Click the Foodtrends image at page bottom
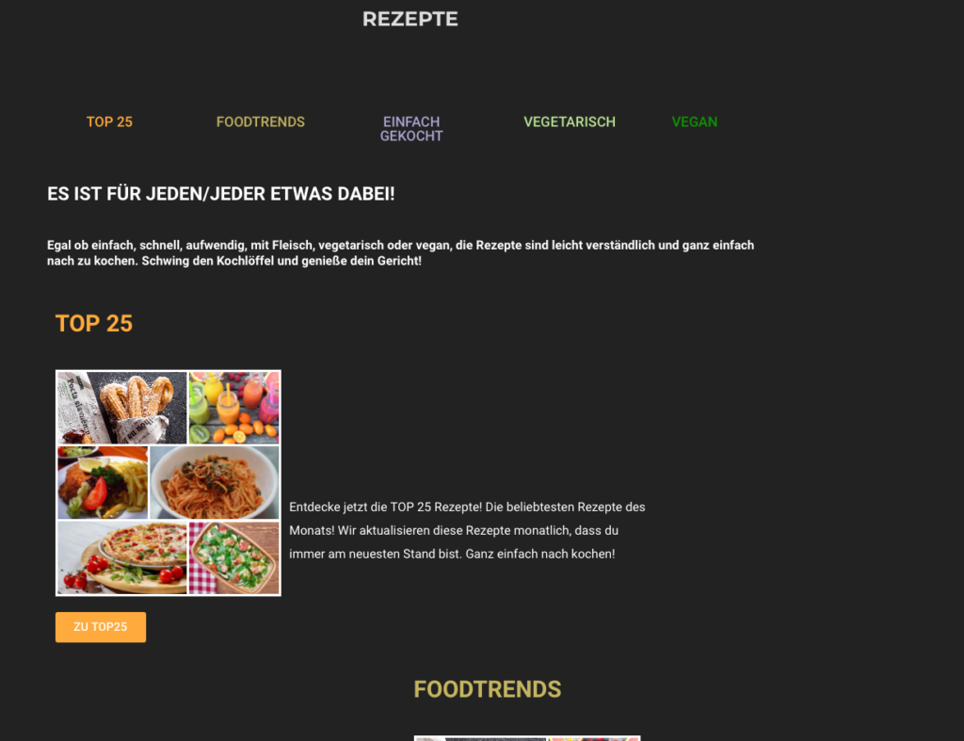 [527, 738]
